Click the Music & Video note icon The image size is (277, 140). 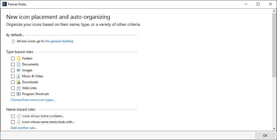pyautogui.click(x=19, y=76)
